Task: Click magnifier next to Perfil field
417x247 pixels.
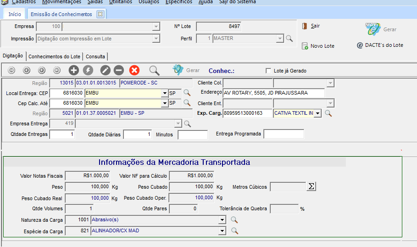Action: coord(289,39)
